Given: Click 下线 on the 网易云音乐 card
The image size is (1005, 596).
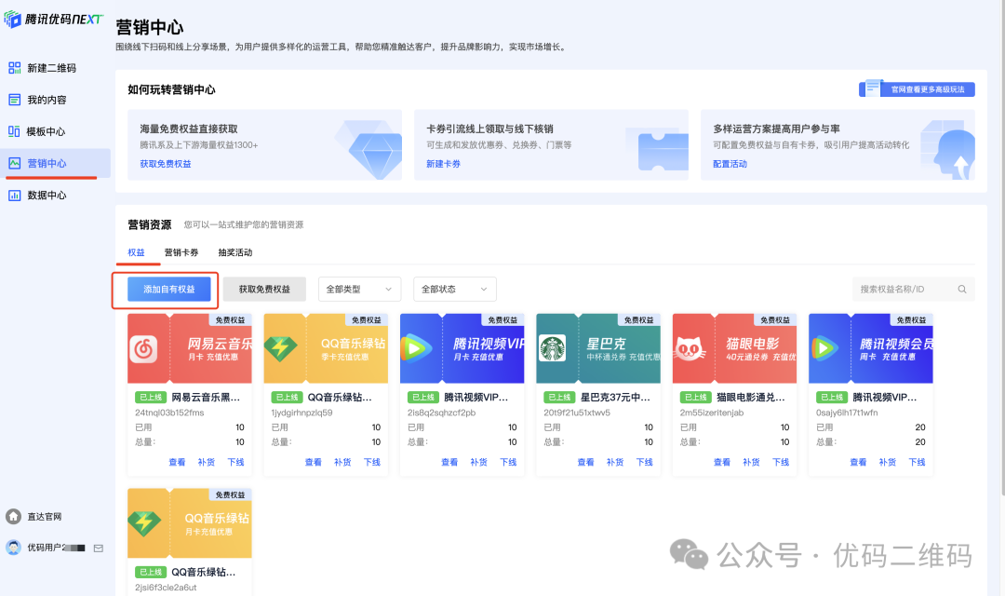Looking at the screenshot, I should point(235,462).
